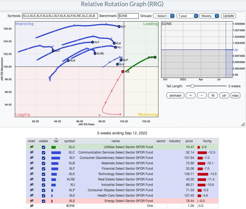The image size is (246, 209).
Task: Click the chart icon in the XLU row
Action: point(31,147)
